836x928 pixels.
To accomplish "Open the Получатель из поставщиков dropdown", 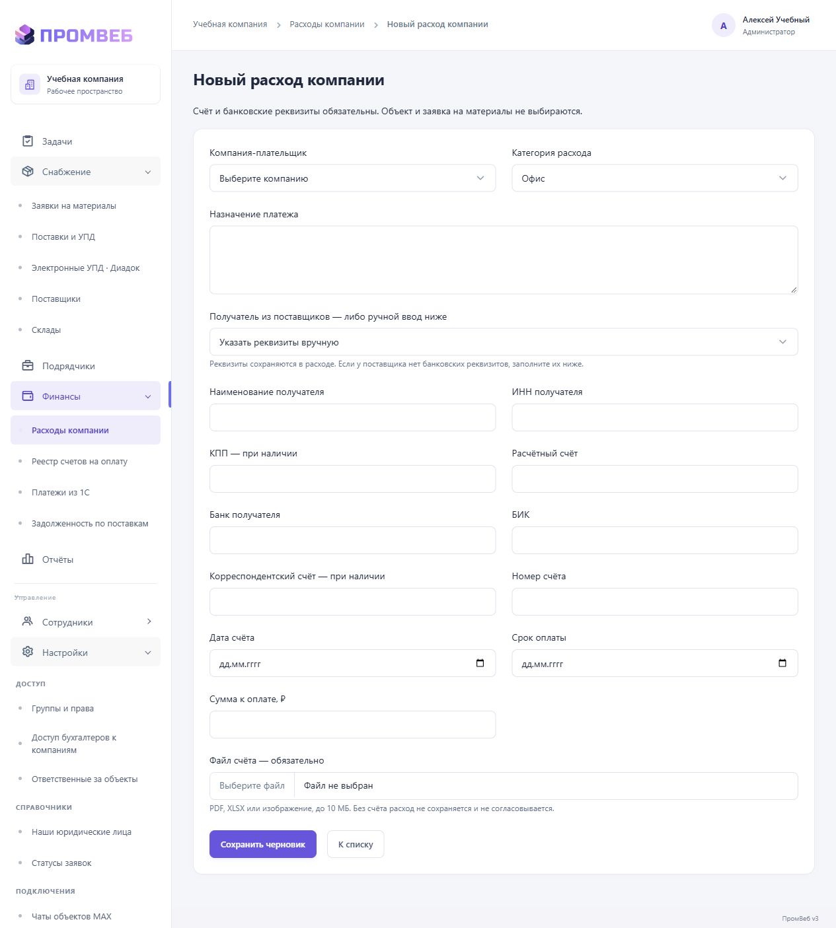I will pyautogui.click(x=504, y=342).
